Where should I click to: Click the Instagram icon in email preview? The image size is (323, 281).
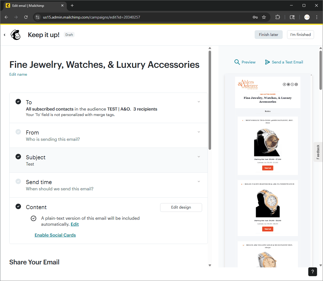click(296, 84)
